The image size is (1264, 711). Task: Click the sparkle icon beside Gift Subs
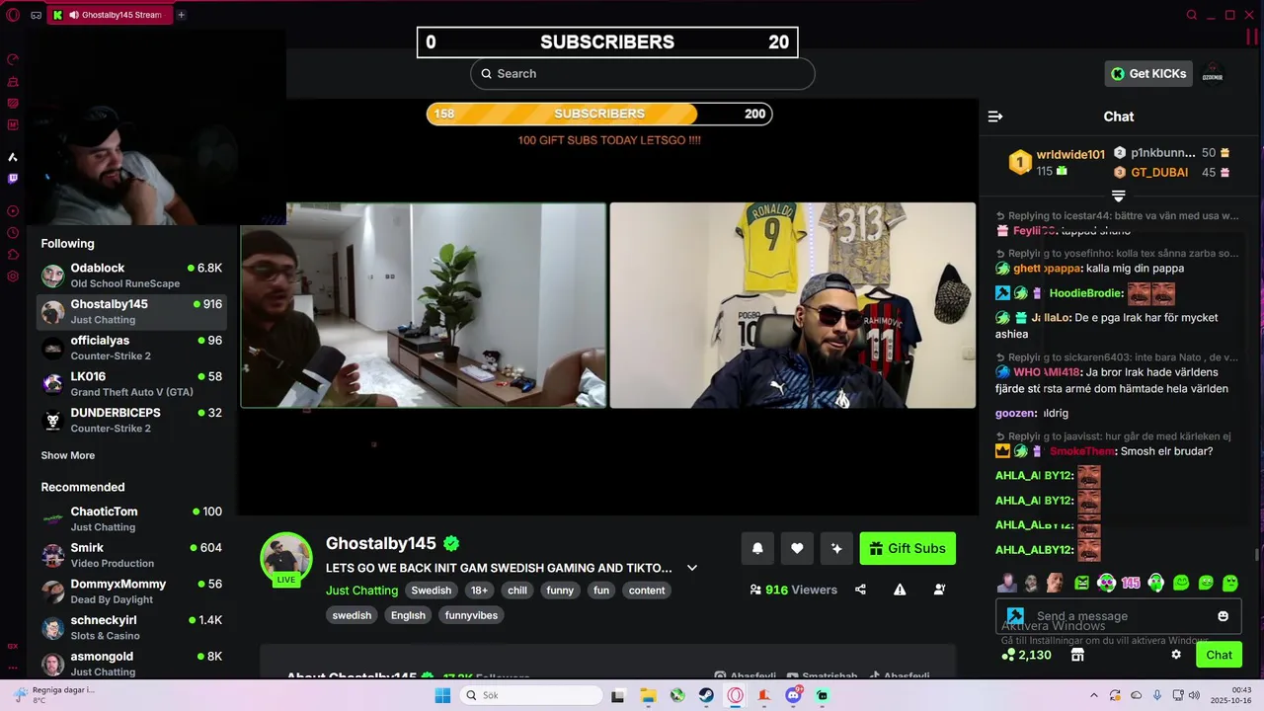[836, 549]
